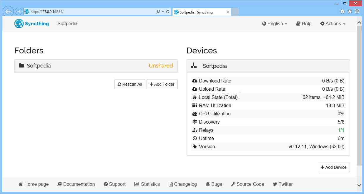Open the Documentation footer link
This screenshot has height=194, width=364.
76,184
